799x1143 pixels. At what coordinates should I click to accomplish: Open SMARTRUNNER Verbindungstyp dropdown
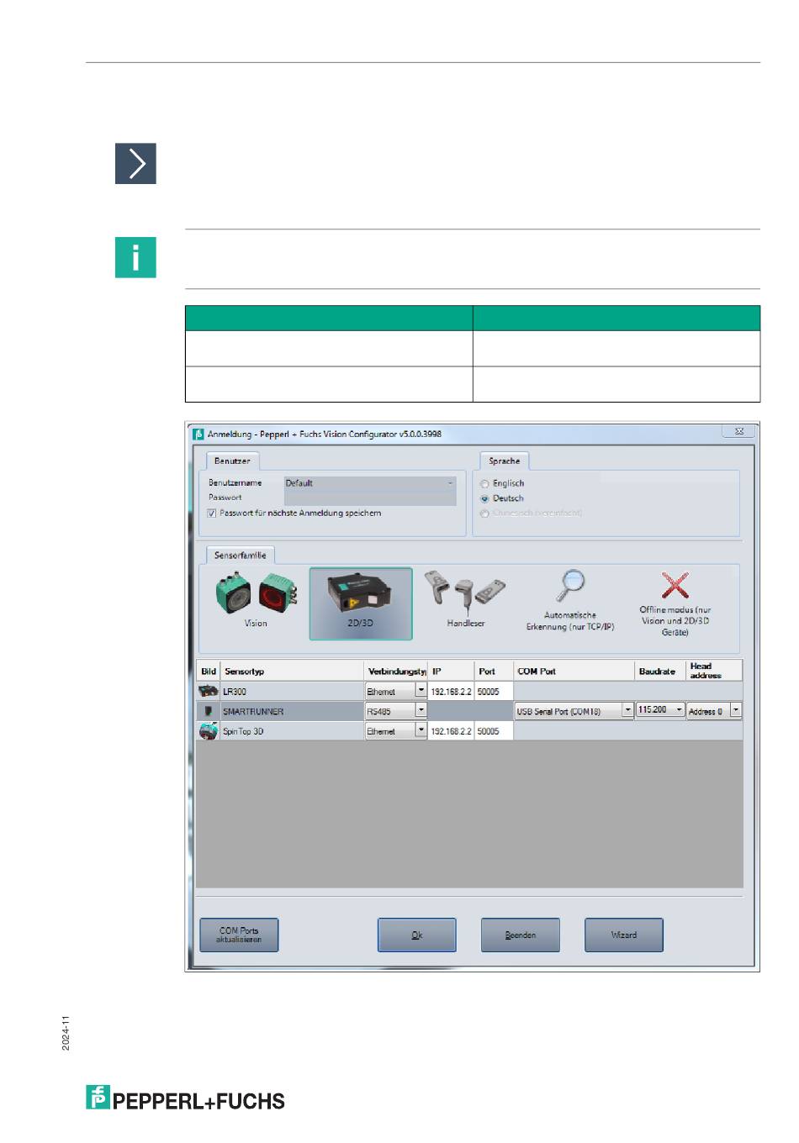[x=421, y=711]
